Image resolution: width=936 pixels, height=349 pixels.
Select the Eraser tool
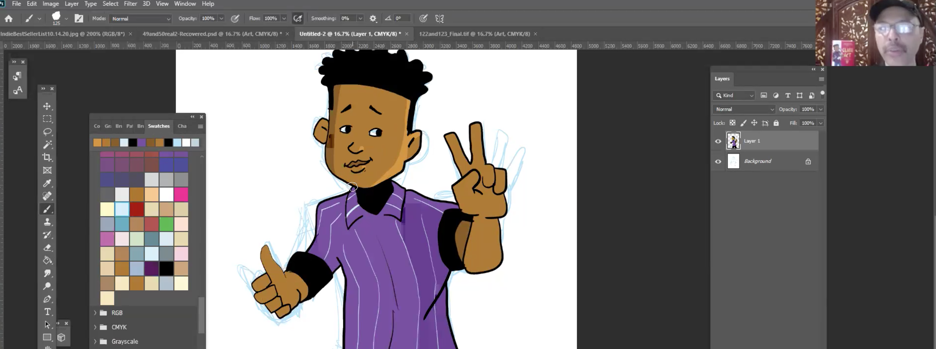pyautogui.click(x=47, y=248)
